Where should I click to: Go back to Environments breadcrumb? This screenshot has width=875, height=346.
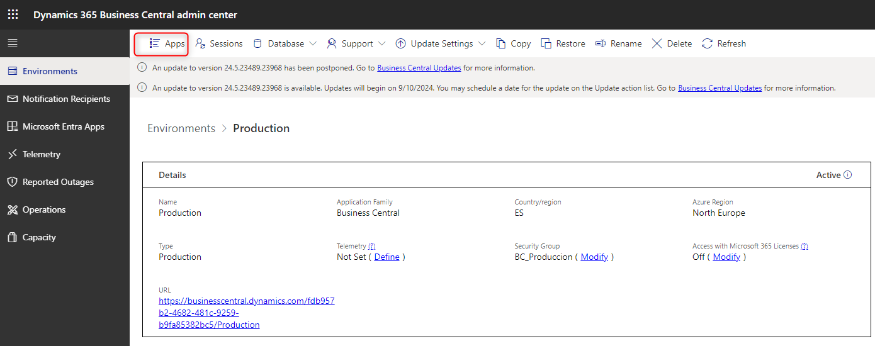[x=181, y=128]
